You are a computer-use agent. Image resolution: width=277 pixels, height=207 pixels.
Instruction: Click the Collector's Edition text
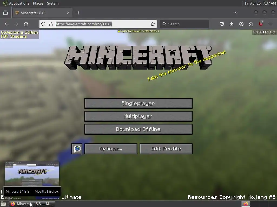point(19,32)
